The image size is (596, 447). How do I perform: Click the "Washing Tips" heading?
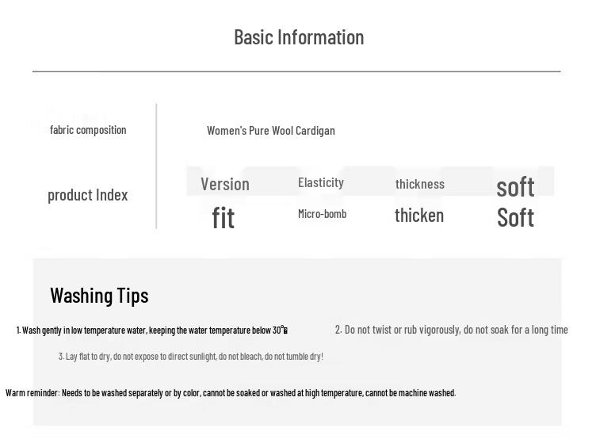[x=99, y=296]
